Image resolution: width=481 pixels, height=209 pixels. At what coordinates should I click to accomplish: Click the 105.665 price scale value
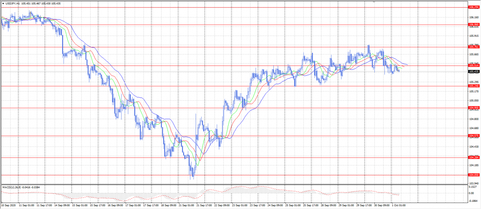[474, 54]
